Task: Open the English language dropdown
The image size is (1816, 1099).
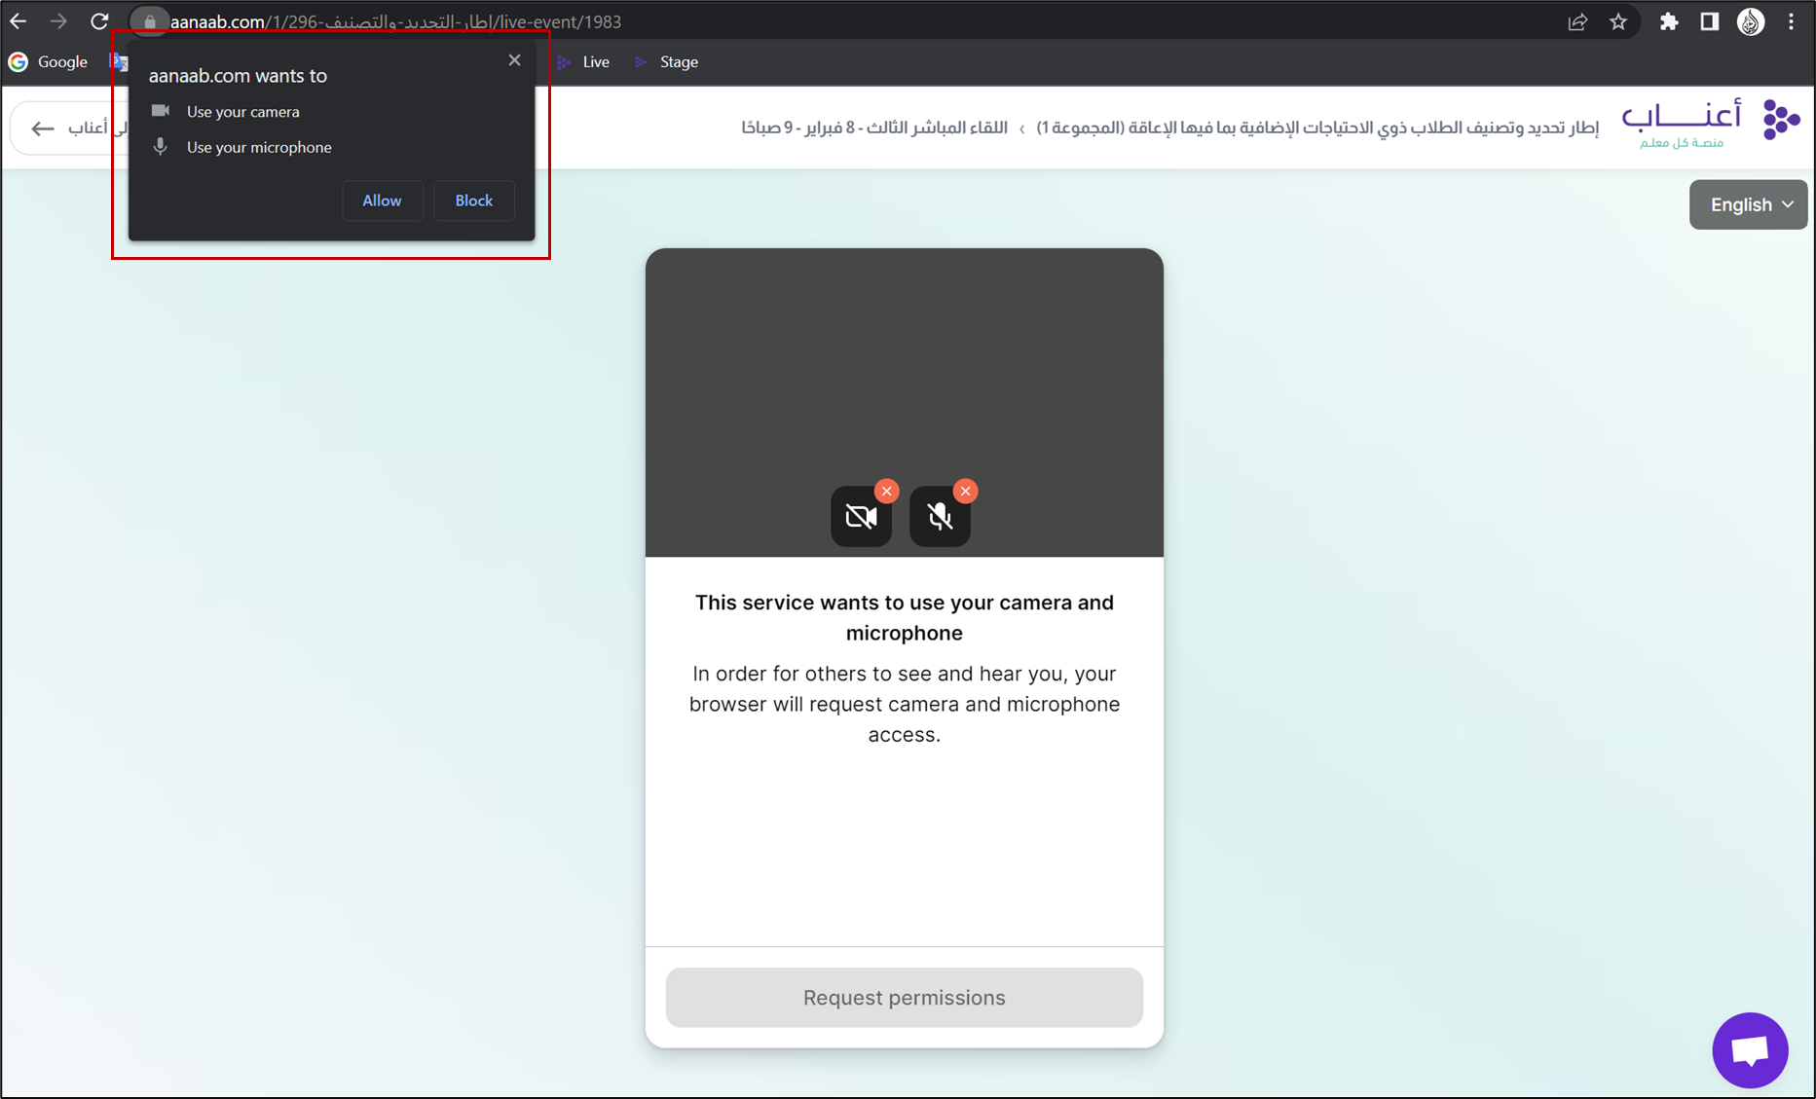Action: click(1748, 204)
